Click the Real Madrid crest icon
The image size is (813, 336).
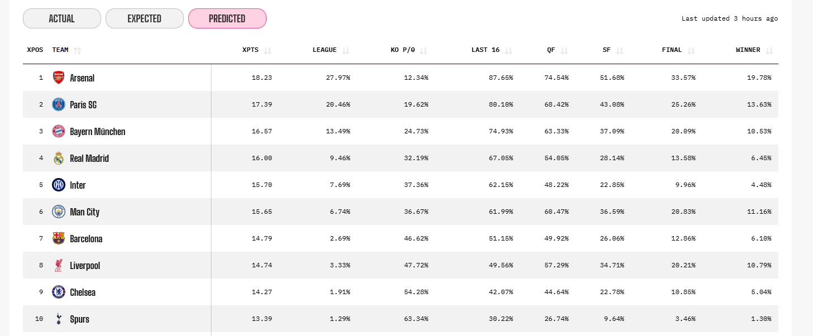tap(59, 158)
